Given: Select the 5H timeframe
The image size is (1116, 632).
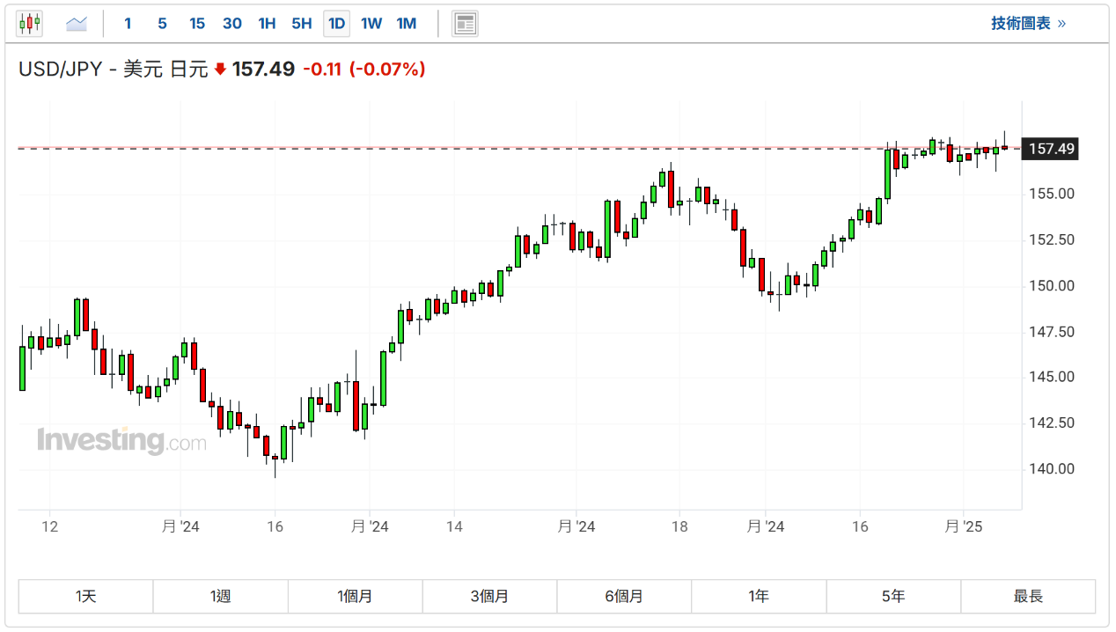Looking at the screenshot, I should click(302, 24).
